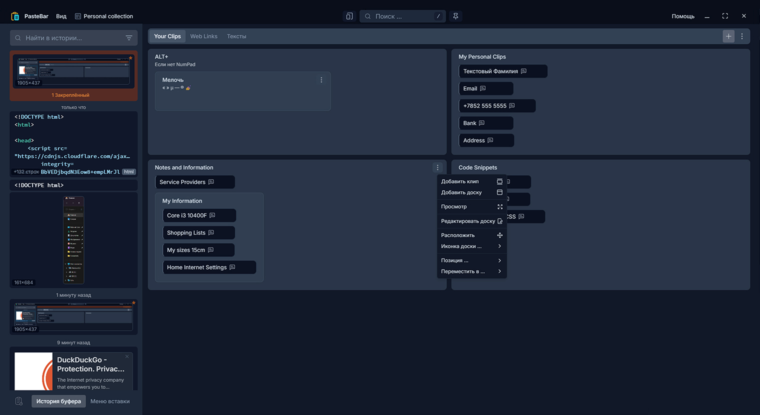Open the tabs bar three-dot options menu
The width and height of the screenshot is (760, 415).
click(x=742, y=36)
